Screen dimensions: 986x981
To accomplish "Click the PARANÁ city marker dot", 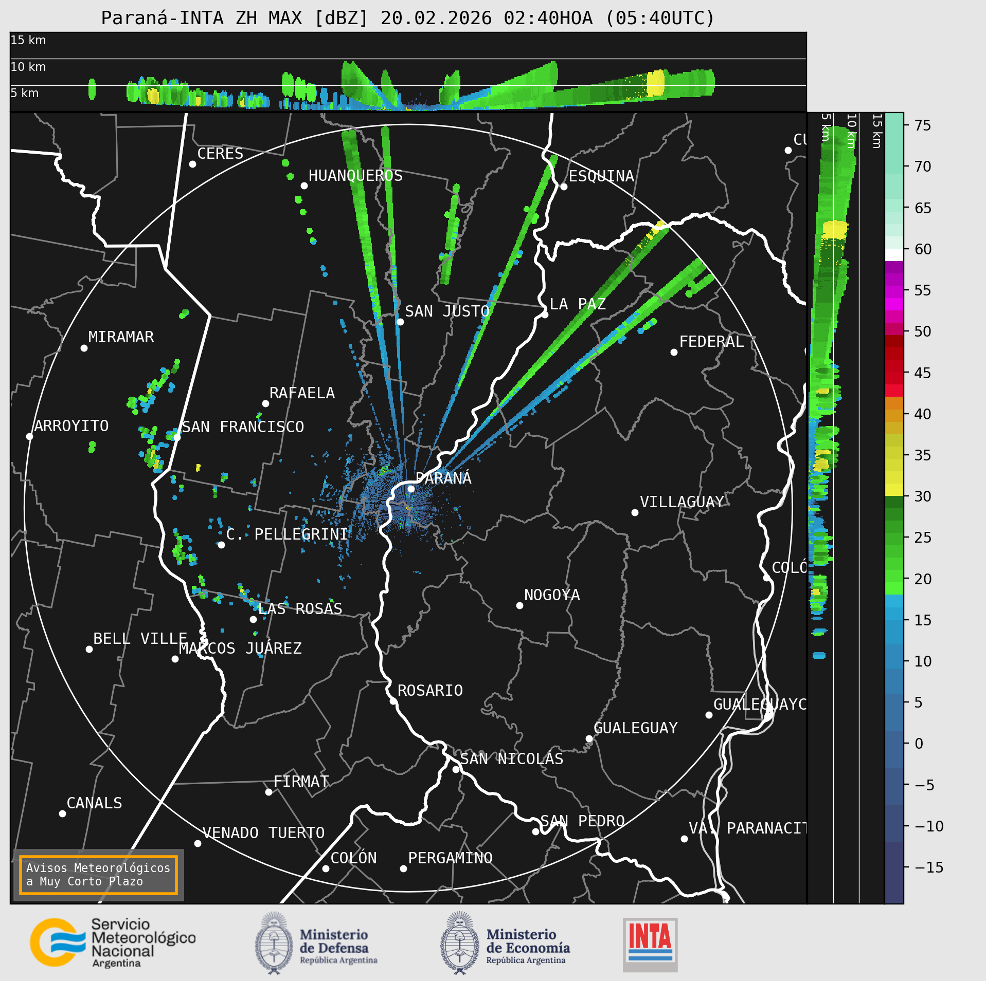I will pos(411,489).
